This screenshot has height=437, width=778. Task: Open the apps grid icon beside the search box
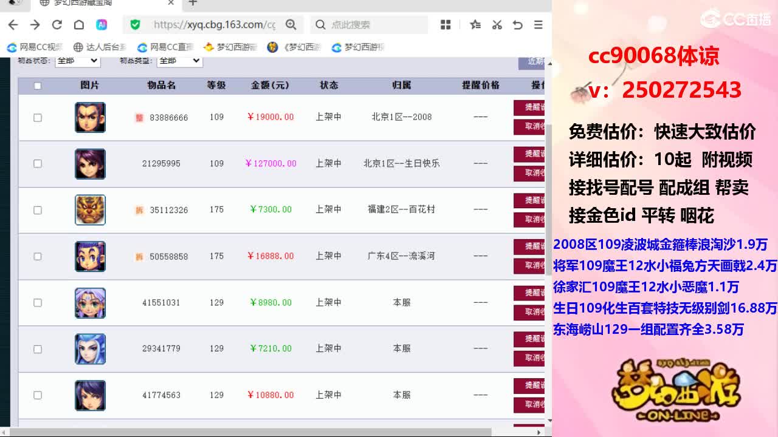pos(446,25)
